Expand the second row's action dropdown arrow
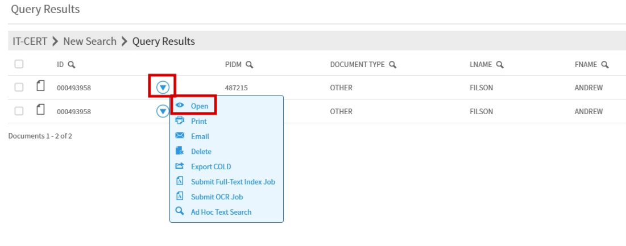 (161, 111)
